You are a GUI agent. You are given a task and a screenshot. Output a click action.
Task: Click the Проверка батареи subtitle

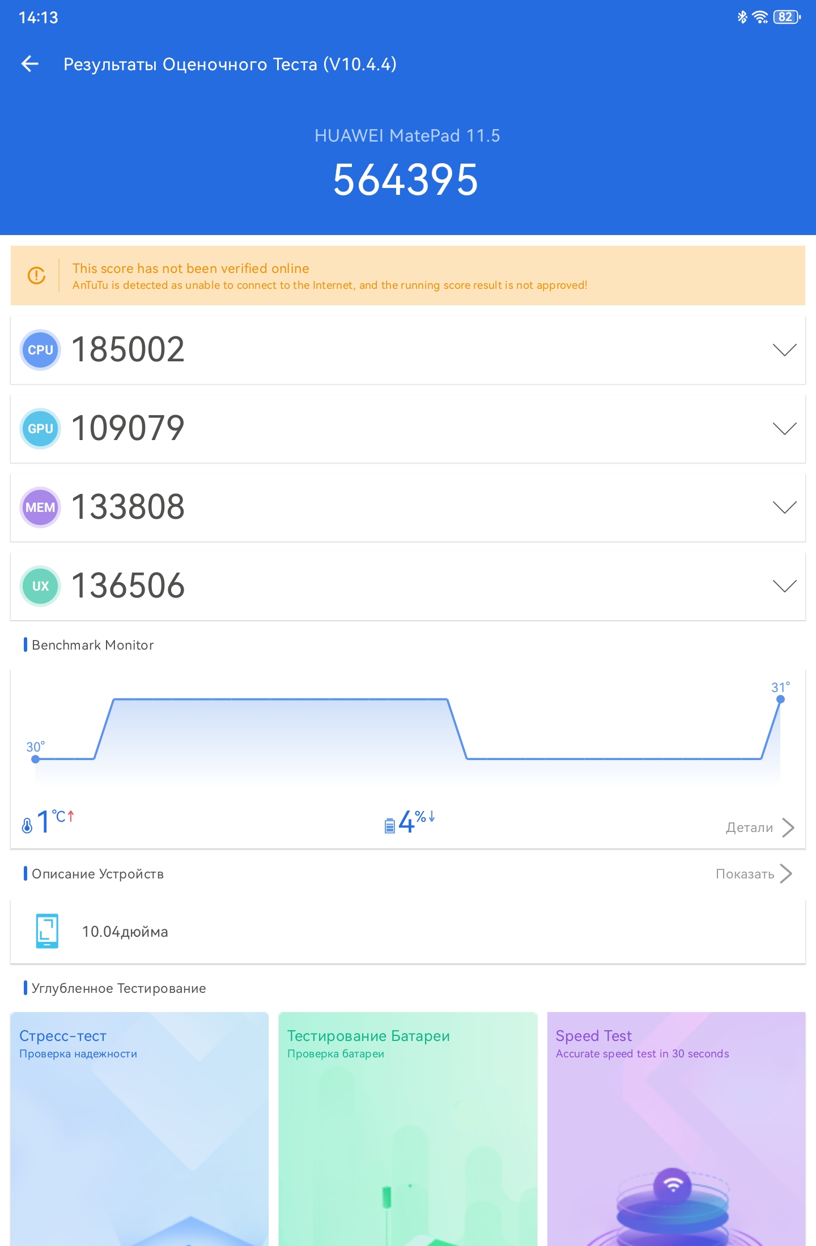click(x=335, y=1053)
